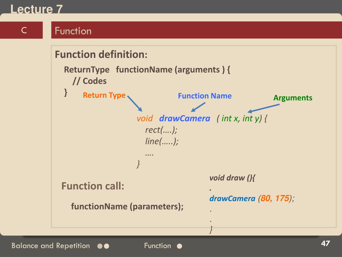Click the green 'Arguments' label
Screen dimensions: 342x257
tap(293, 98)
